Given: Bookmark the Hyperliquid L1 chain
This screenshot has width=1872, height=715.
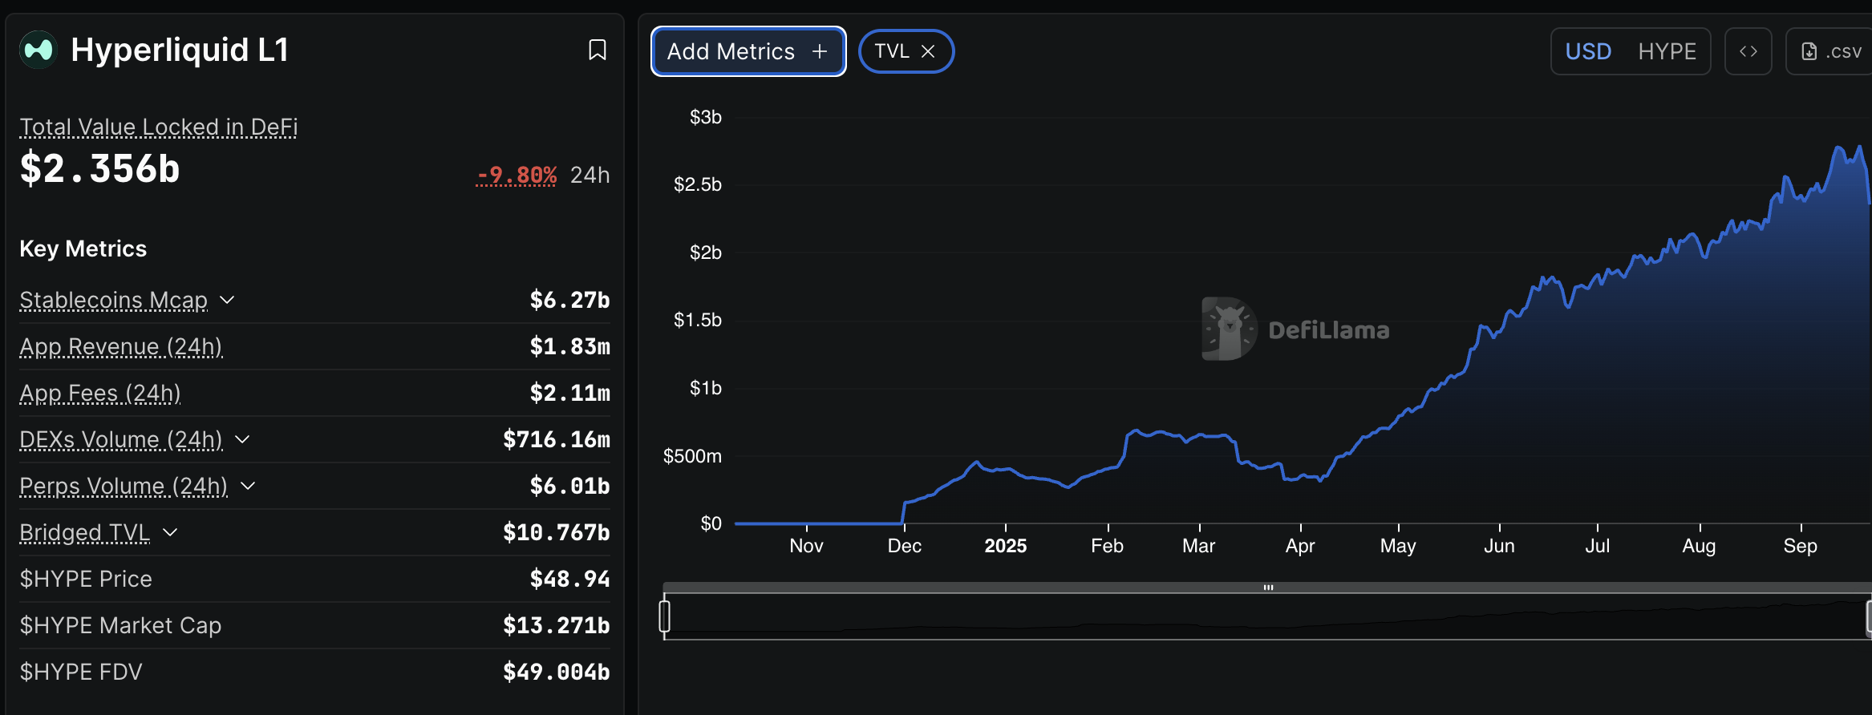Looking at the screenshot, I should 597,50.
